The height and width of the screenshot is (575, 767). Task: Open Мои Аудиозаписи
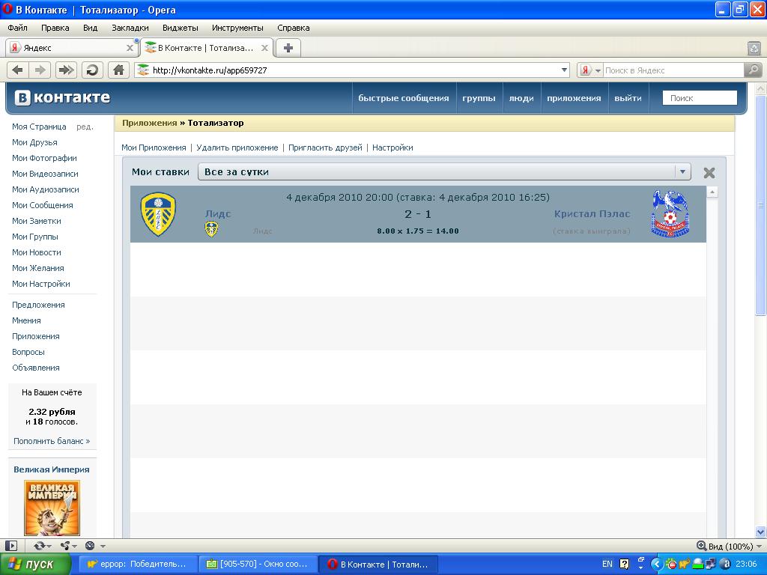pyautogui.click(x=46, y=189)
